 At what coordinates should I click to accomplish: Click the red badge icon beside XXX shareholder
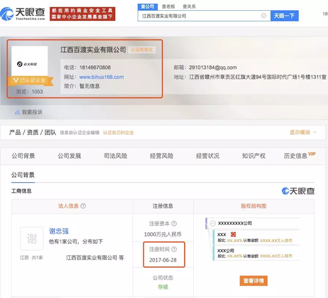point(233,234)
